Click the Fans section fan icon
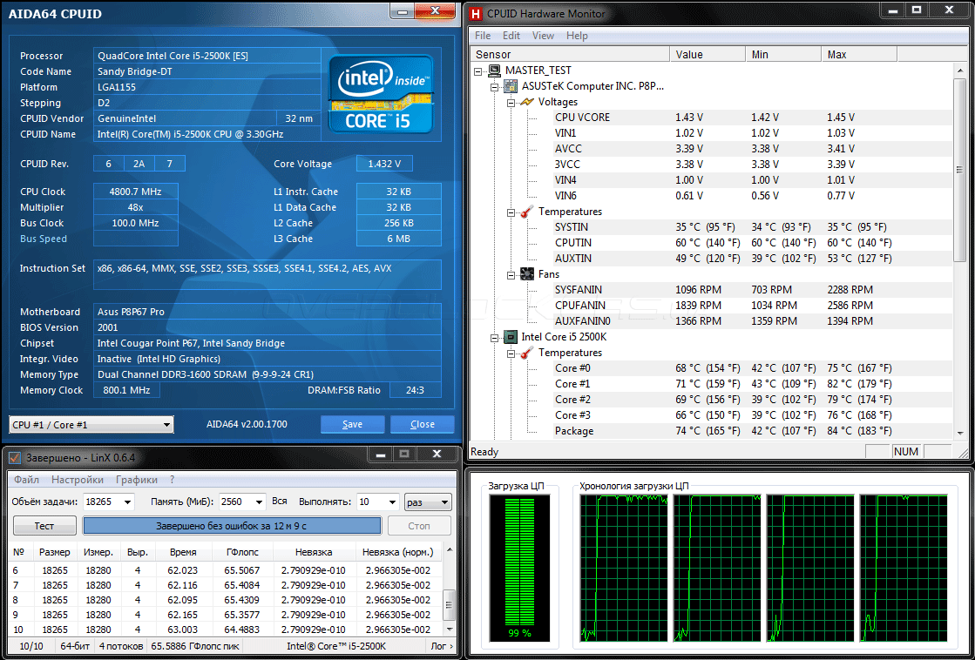 point(526,274)
